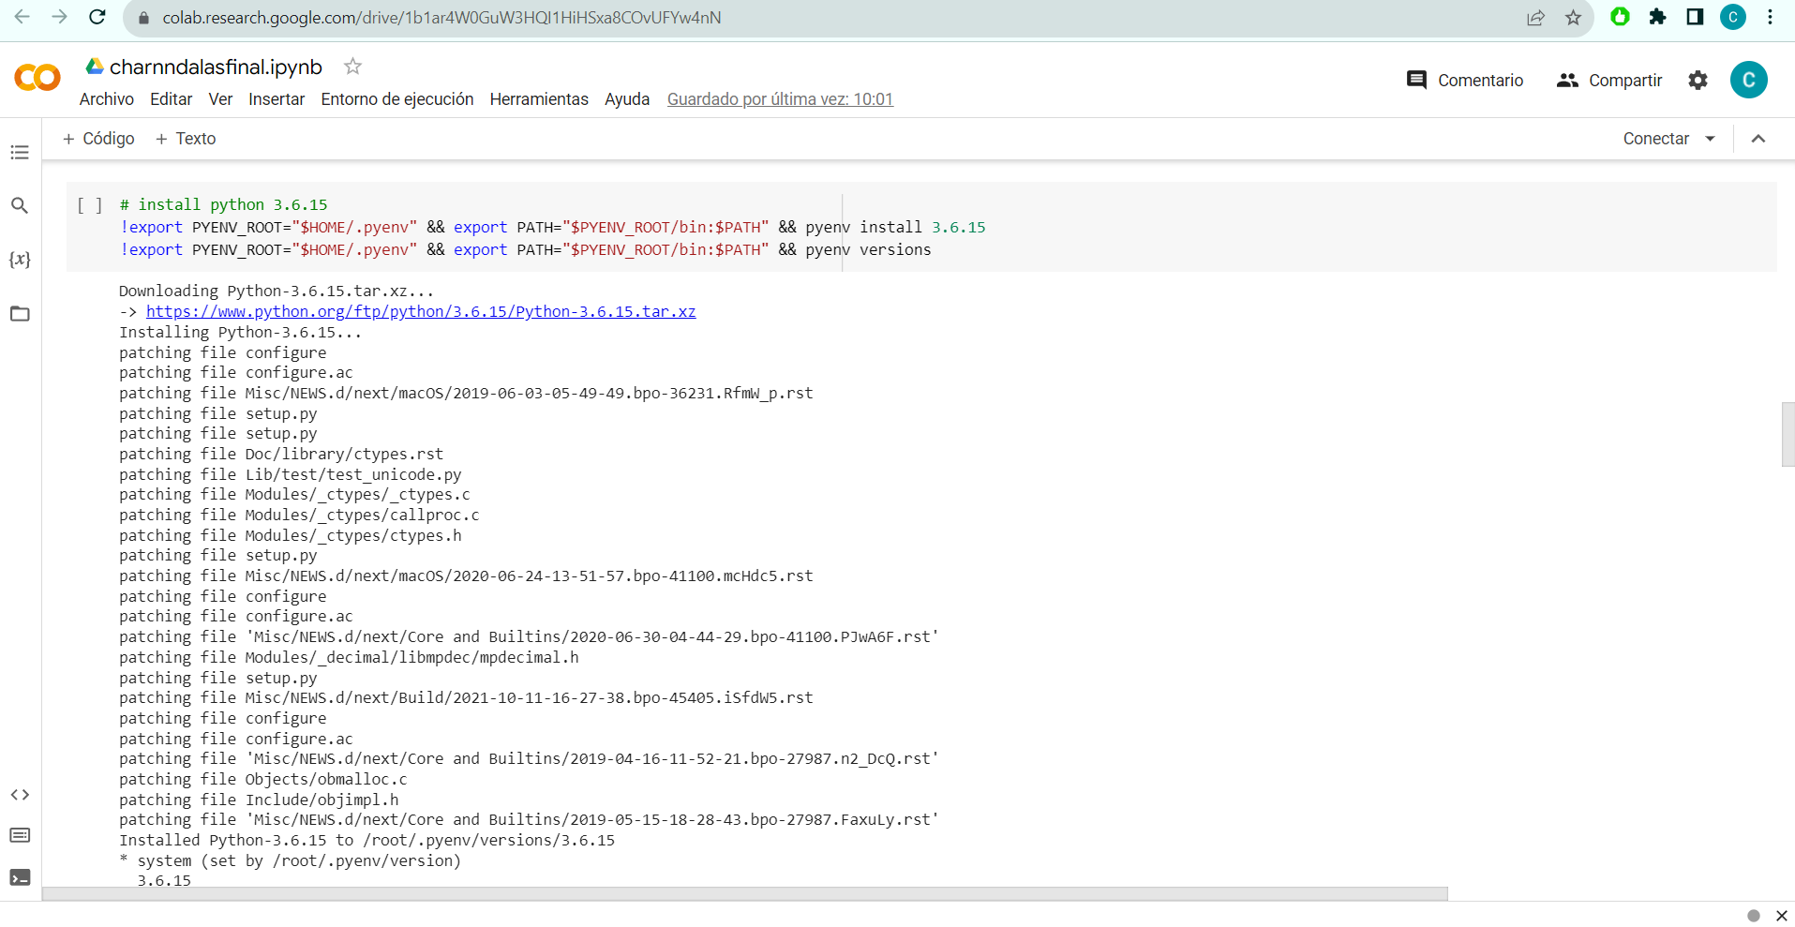Open Chrome profile avatar

click(x=1732, y=17)
